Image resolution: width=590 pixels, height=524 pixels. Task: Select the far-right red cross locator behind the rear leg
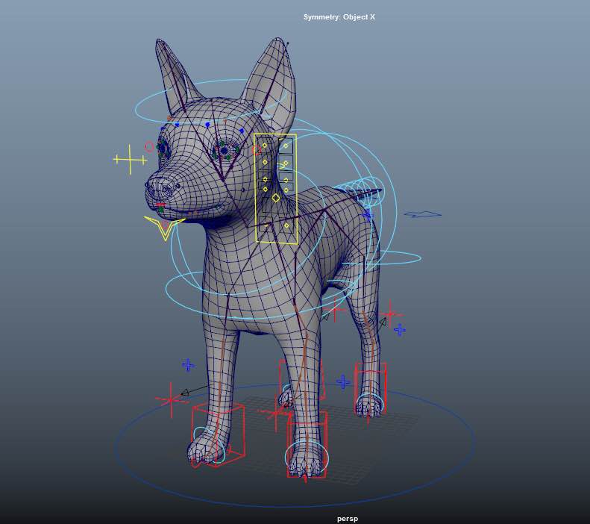(391, 314)
